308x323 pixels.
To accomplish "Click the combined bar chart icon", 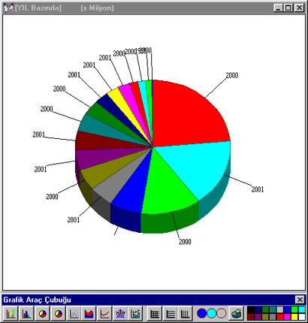I will [x=135, y=313].
